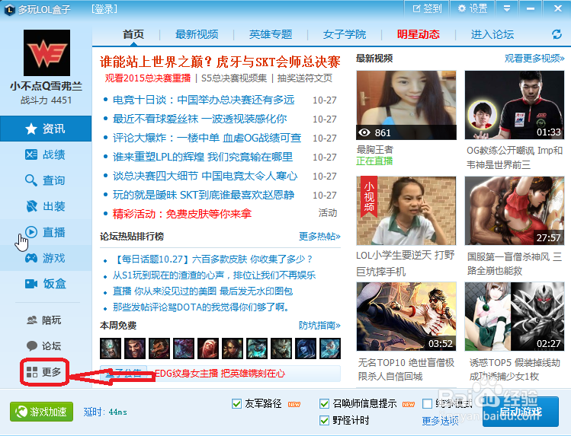
Task: Open news 谁来重塑LPL的辉煌 article
Action: [203, 157]
